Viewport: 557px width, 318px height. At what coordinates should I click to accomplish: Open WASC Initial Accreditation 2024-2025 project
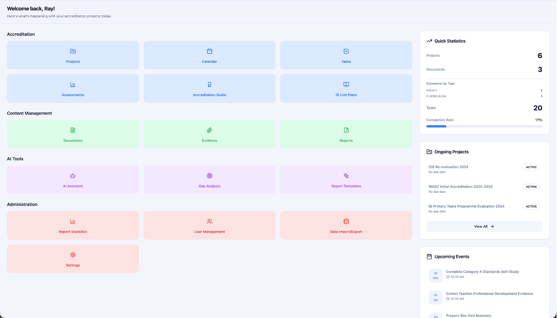tap(460, 187)
